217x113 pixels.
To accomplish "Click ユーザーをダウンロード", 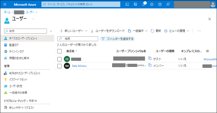I will [x=108, y=31].
